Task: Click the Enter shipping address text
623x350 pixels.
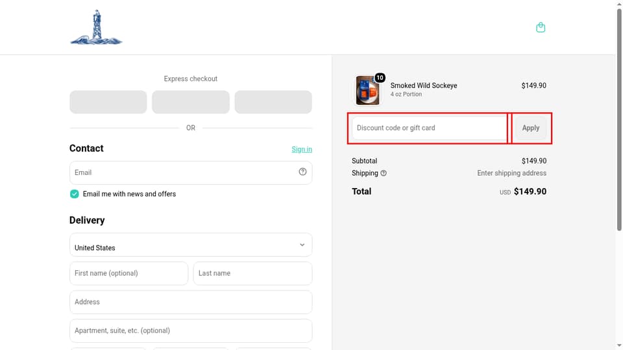Action: tap(512, 173)
